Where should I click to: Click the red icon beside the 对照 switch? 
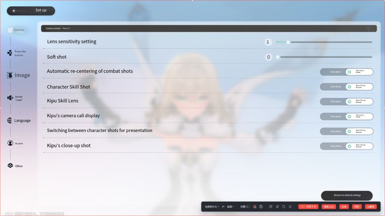255,207
